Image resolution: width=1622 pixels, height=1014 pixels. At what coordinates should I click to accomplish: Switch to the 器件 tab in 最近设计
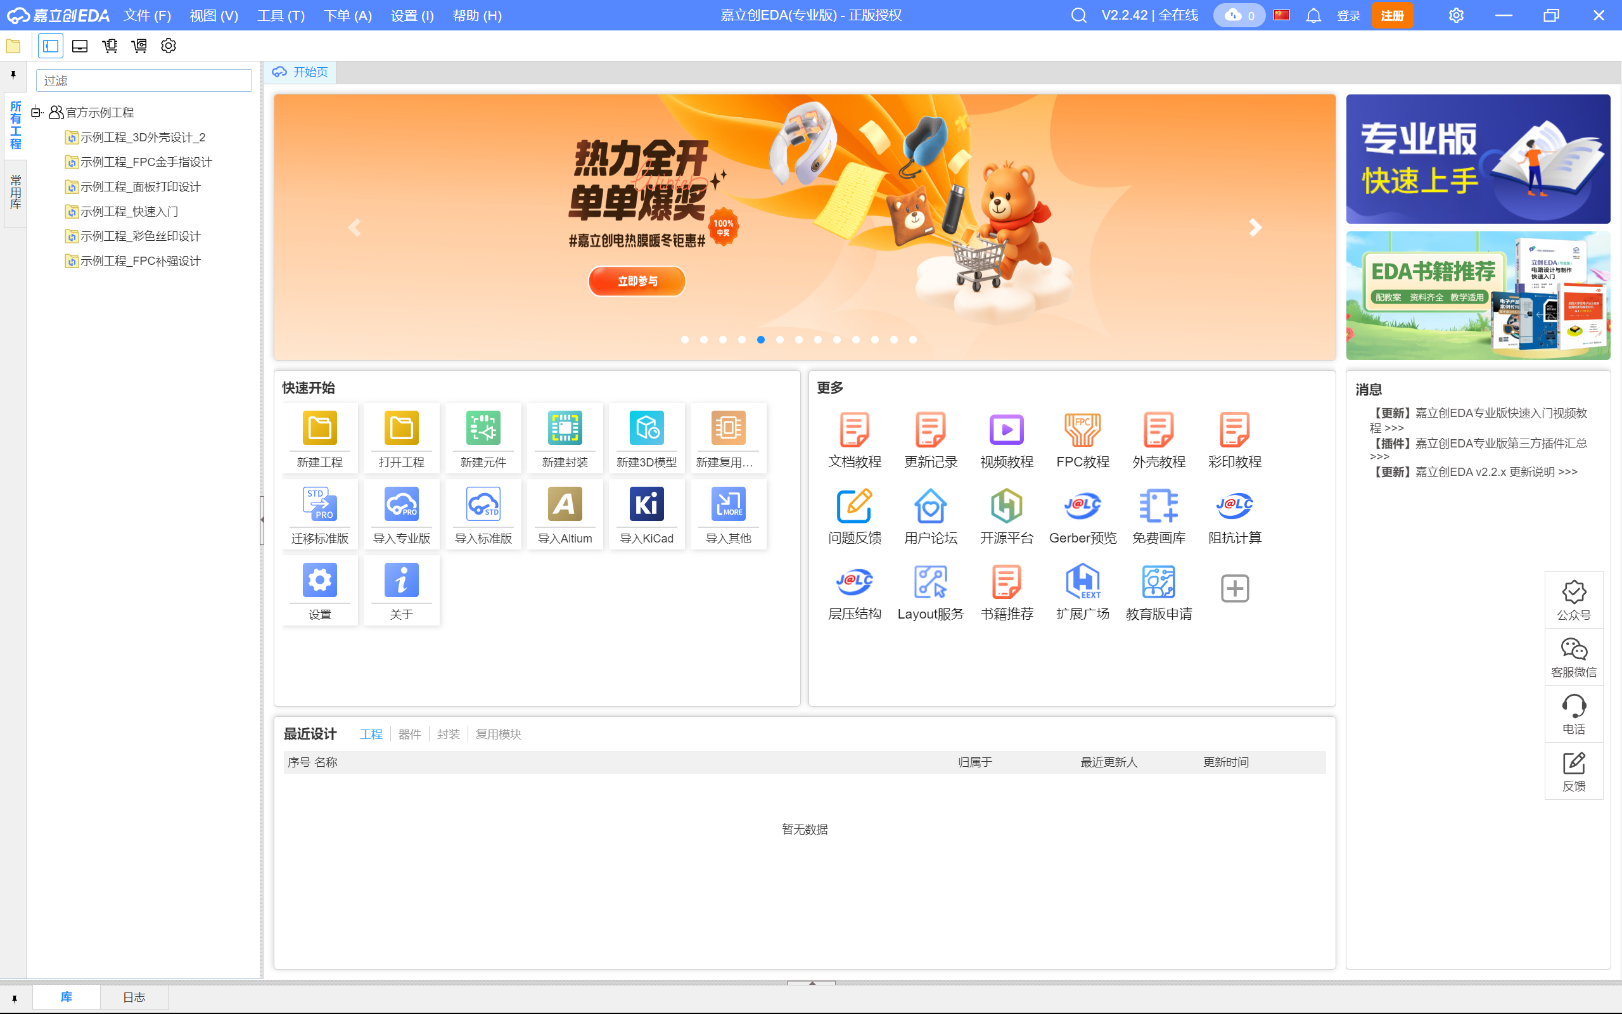(x=409, y=735)
